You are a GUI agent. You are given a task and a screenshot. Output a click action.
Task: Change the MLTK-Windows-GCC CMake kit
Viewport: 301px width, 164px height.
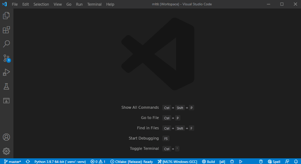pyautogui.click(x=178, y=162)
